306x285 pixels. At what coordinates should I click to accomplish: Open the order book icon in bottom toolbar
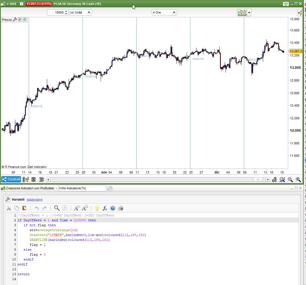42,179
